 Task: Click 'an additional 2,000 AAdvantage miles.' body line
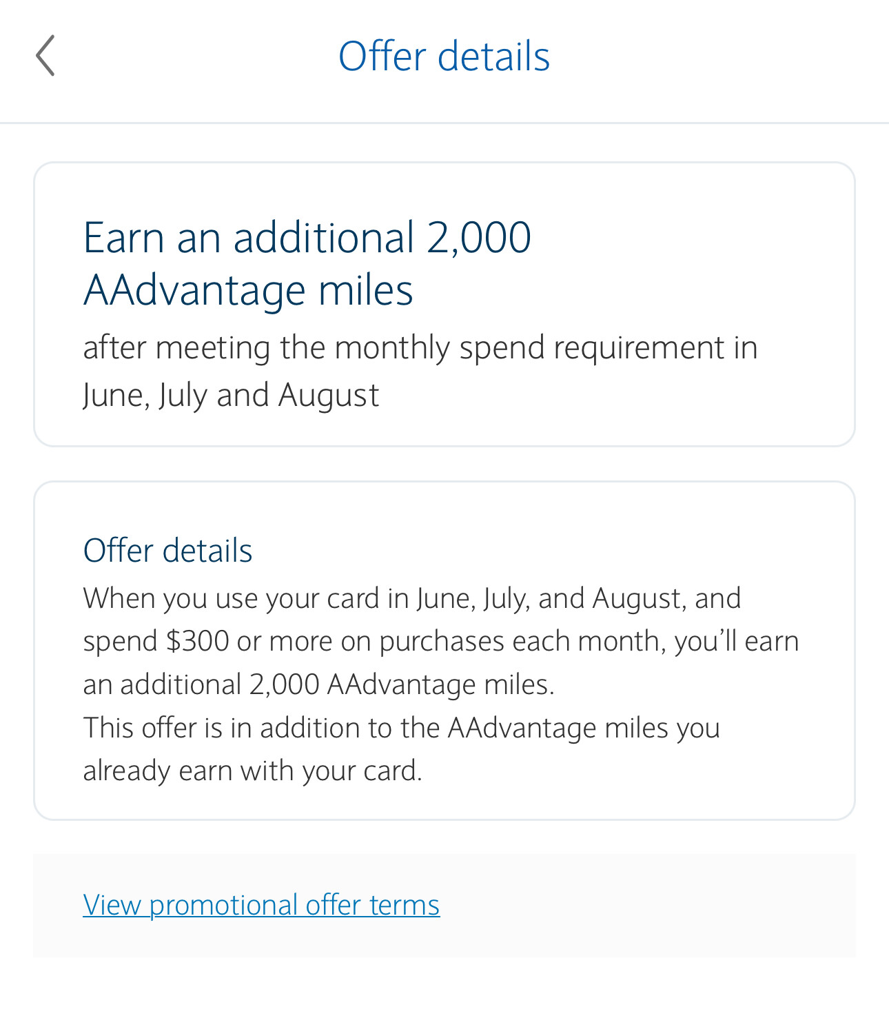[x=318, y=685]
